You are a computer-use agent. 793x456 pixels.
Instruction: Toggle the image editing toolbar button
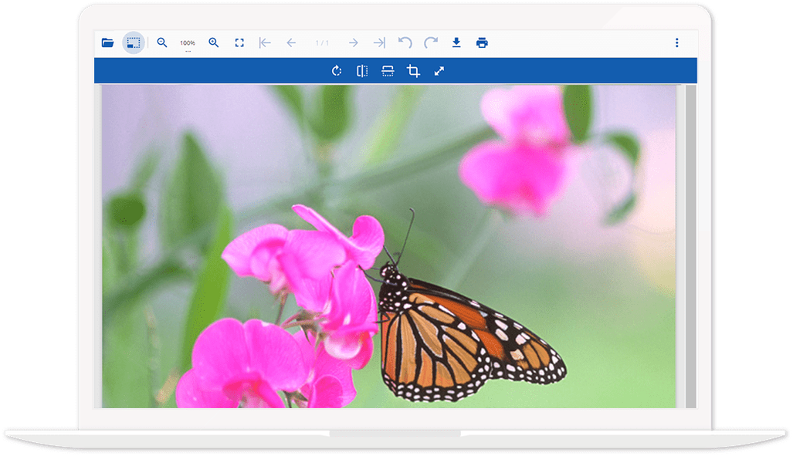tap(134, 43)
